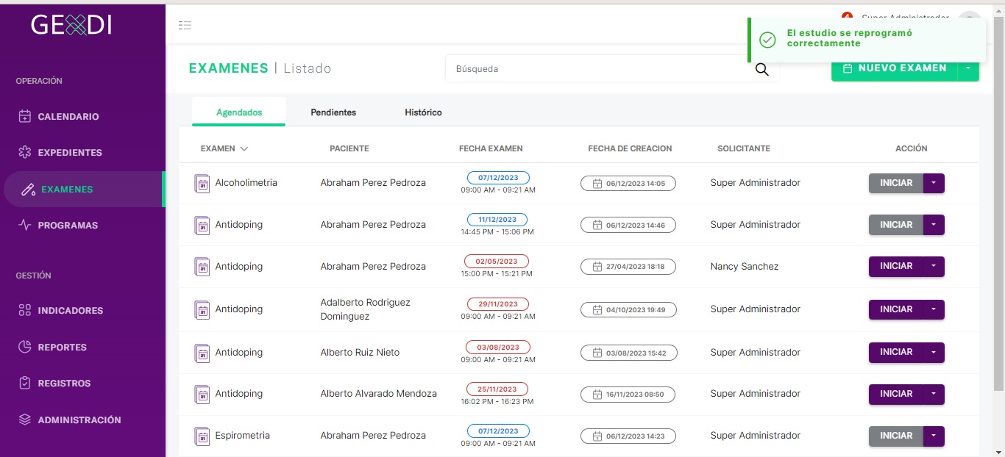Click Iniciar for Alberto Ruiz Nieto
1005x457 pixels.
click(x=896, y=352)
